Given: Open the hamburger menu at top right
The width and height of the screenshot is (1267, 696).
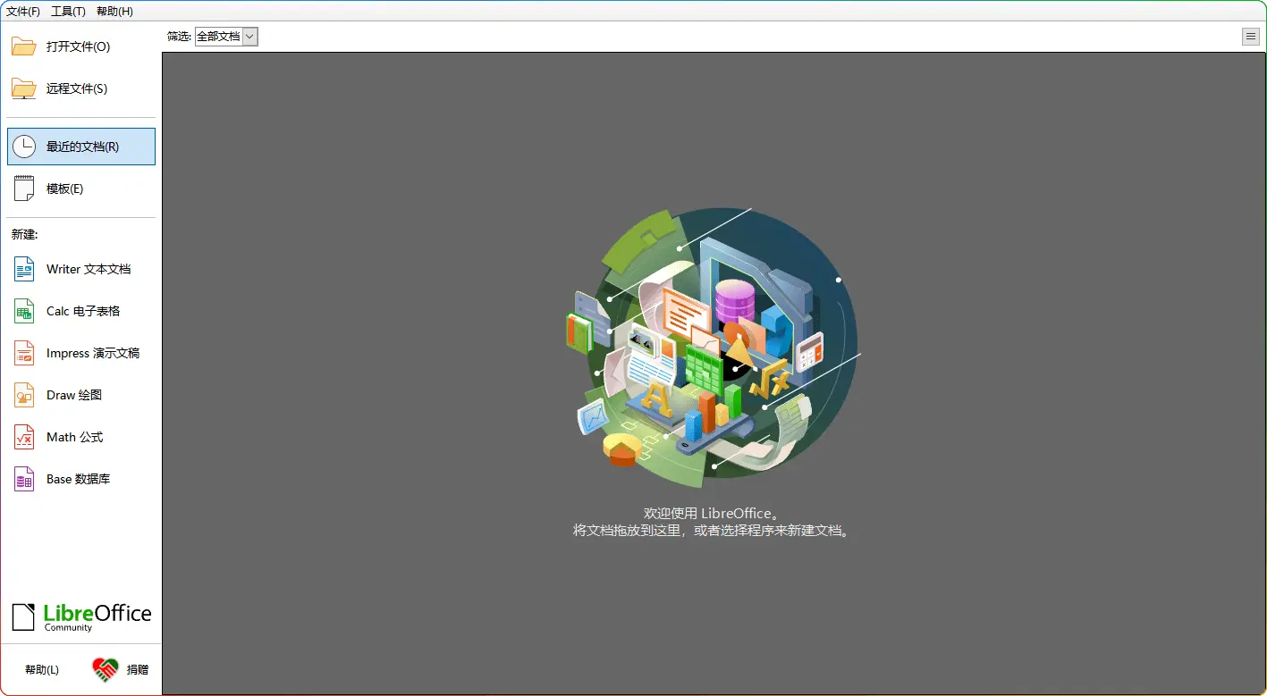Looking at the screenshot, I should tap(1250, 37).
